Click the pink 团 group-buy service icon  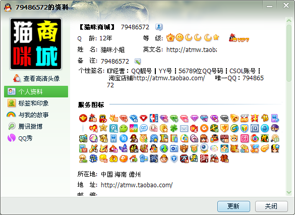pyautogui.click(x=245, y=138)
